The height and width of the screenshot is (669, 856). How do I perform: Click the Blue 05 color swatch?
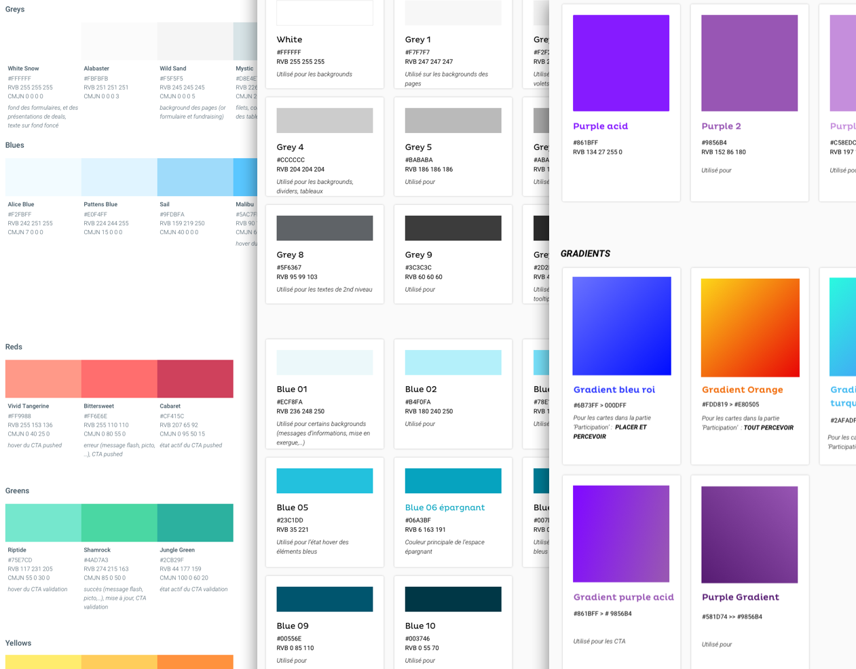[324, 480]
